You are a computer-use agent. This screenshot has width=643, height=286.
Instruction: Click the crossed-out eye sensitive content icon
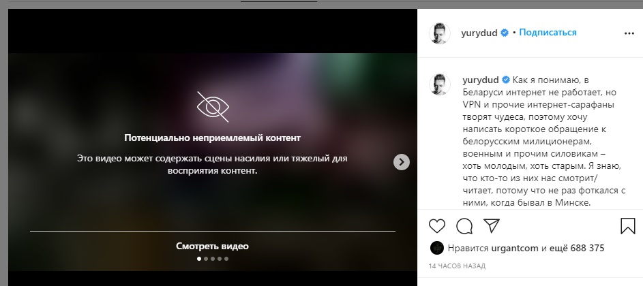pos(213,107)
